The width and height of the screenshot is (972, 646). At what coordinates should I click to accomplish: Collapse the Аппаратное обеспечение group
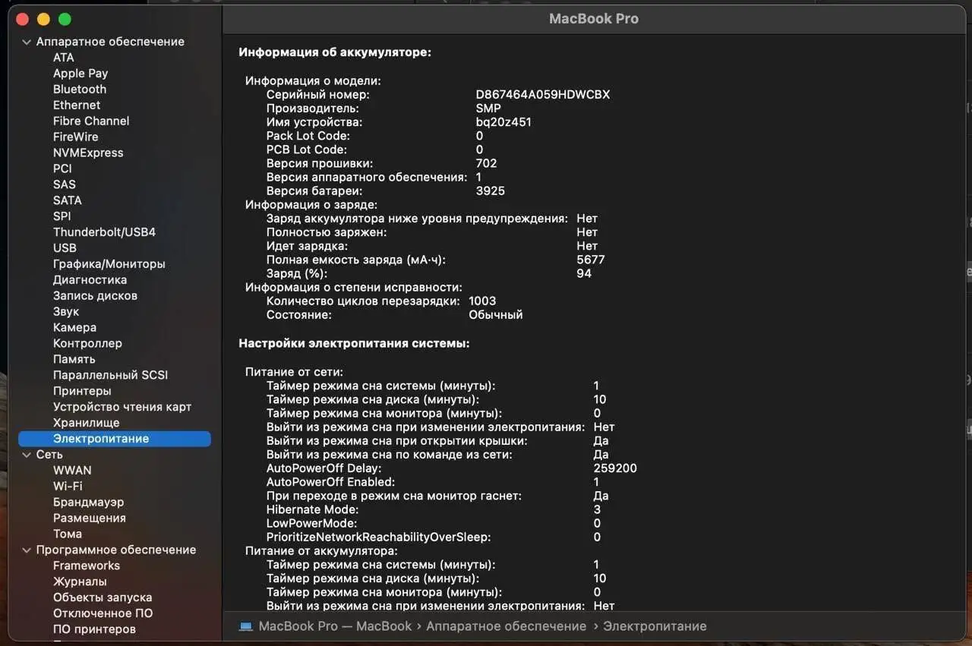point(27,42)
